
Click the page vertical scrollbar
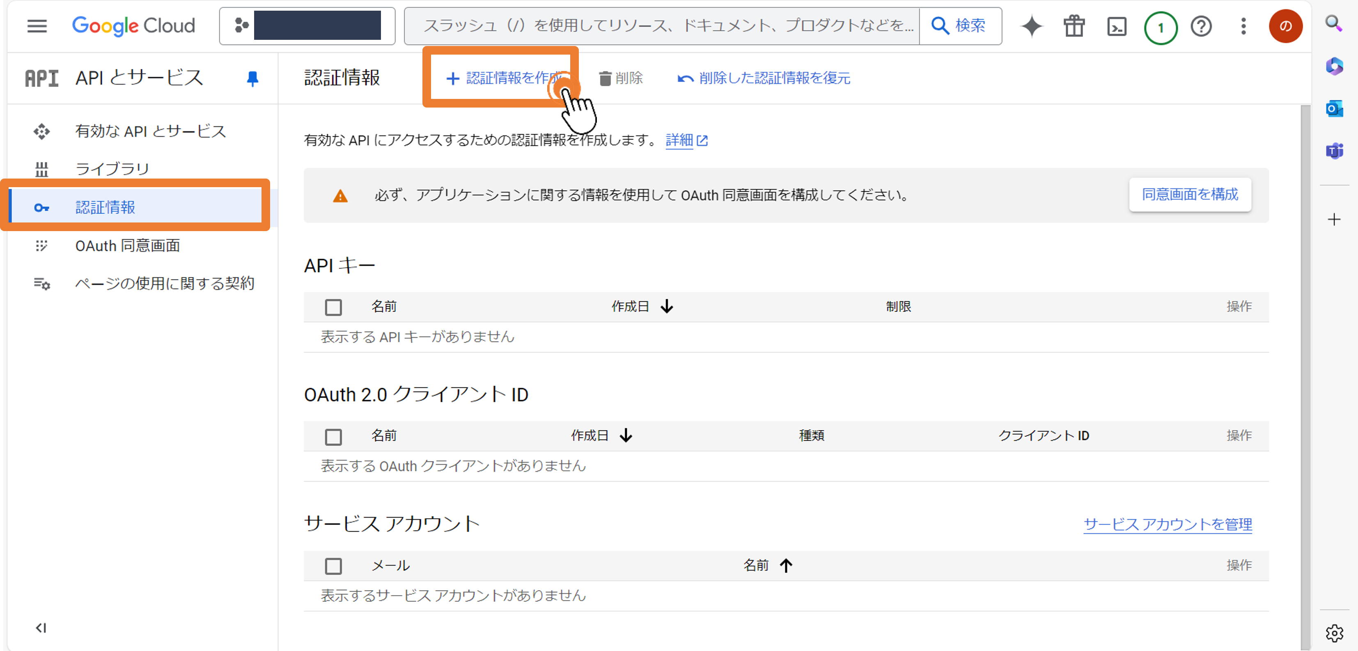click(1305, 377)
